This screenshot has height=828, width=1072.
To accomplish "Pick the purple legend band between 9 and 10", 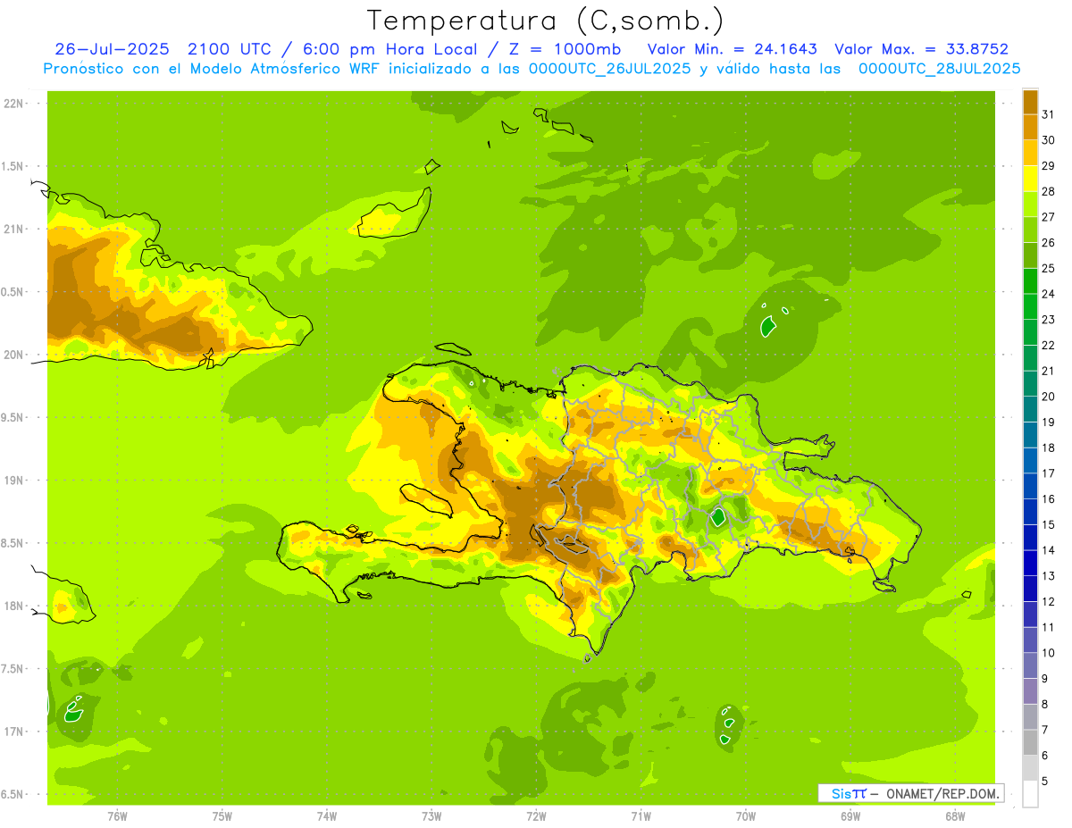I will 1030,665.
